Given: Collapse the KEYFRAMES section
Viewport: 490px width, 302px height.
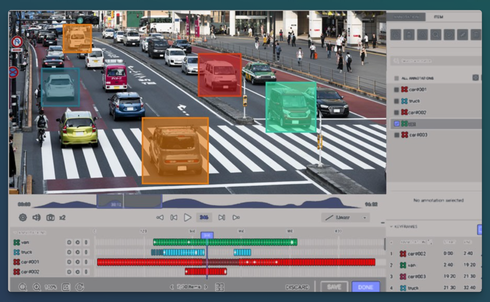Looking at the screenshot, I should pyautogui.click(x=391, y=226).
